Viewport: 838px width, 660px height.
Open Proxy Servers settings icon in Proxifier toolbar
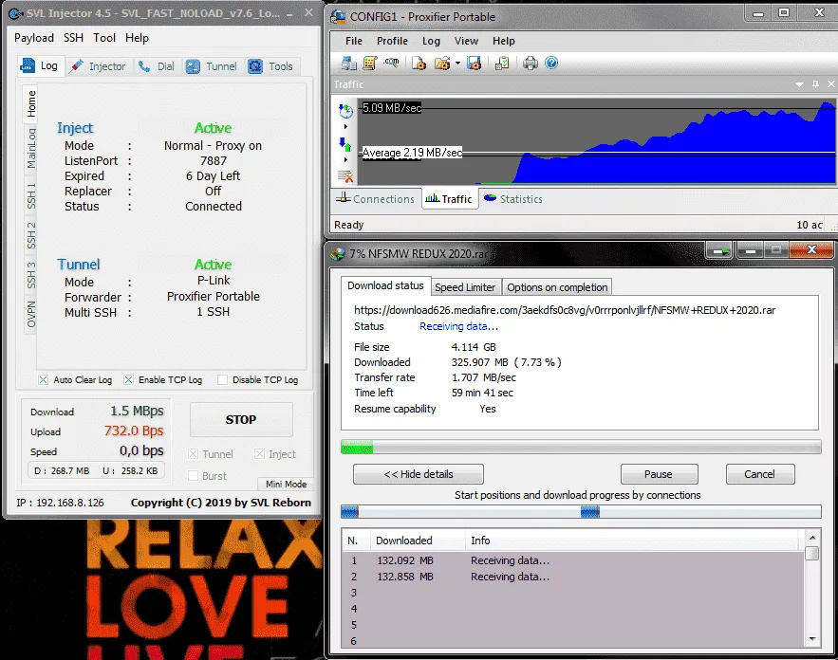[349, 63]
